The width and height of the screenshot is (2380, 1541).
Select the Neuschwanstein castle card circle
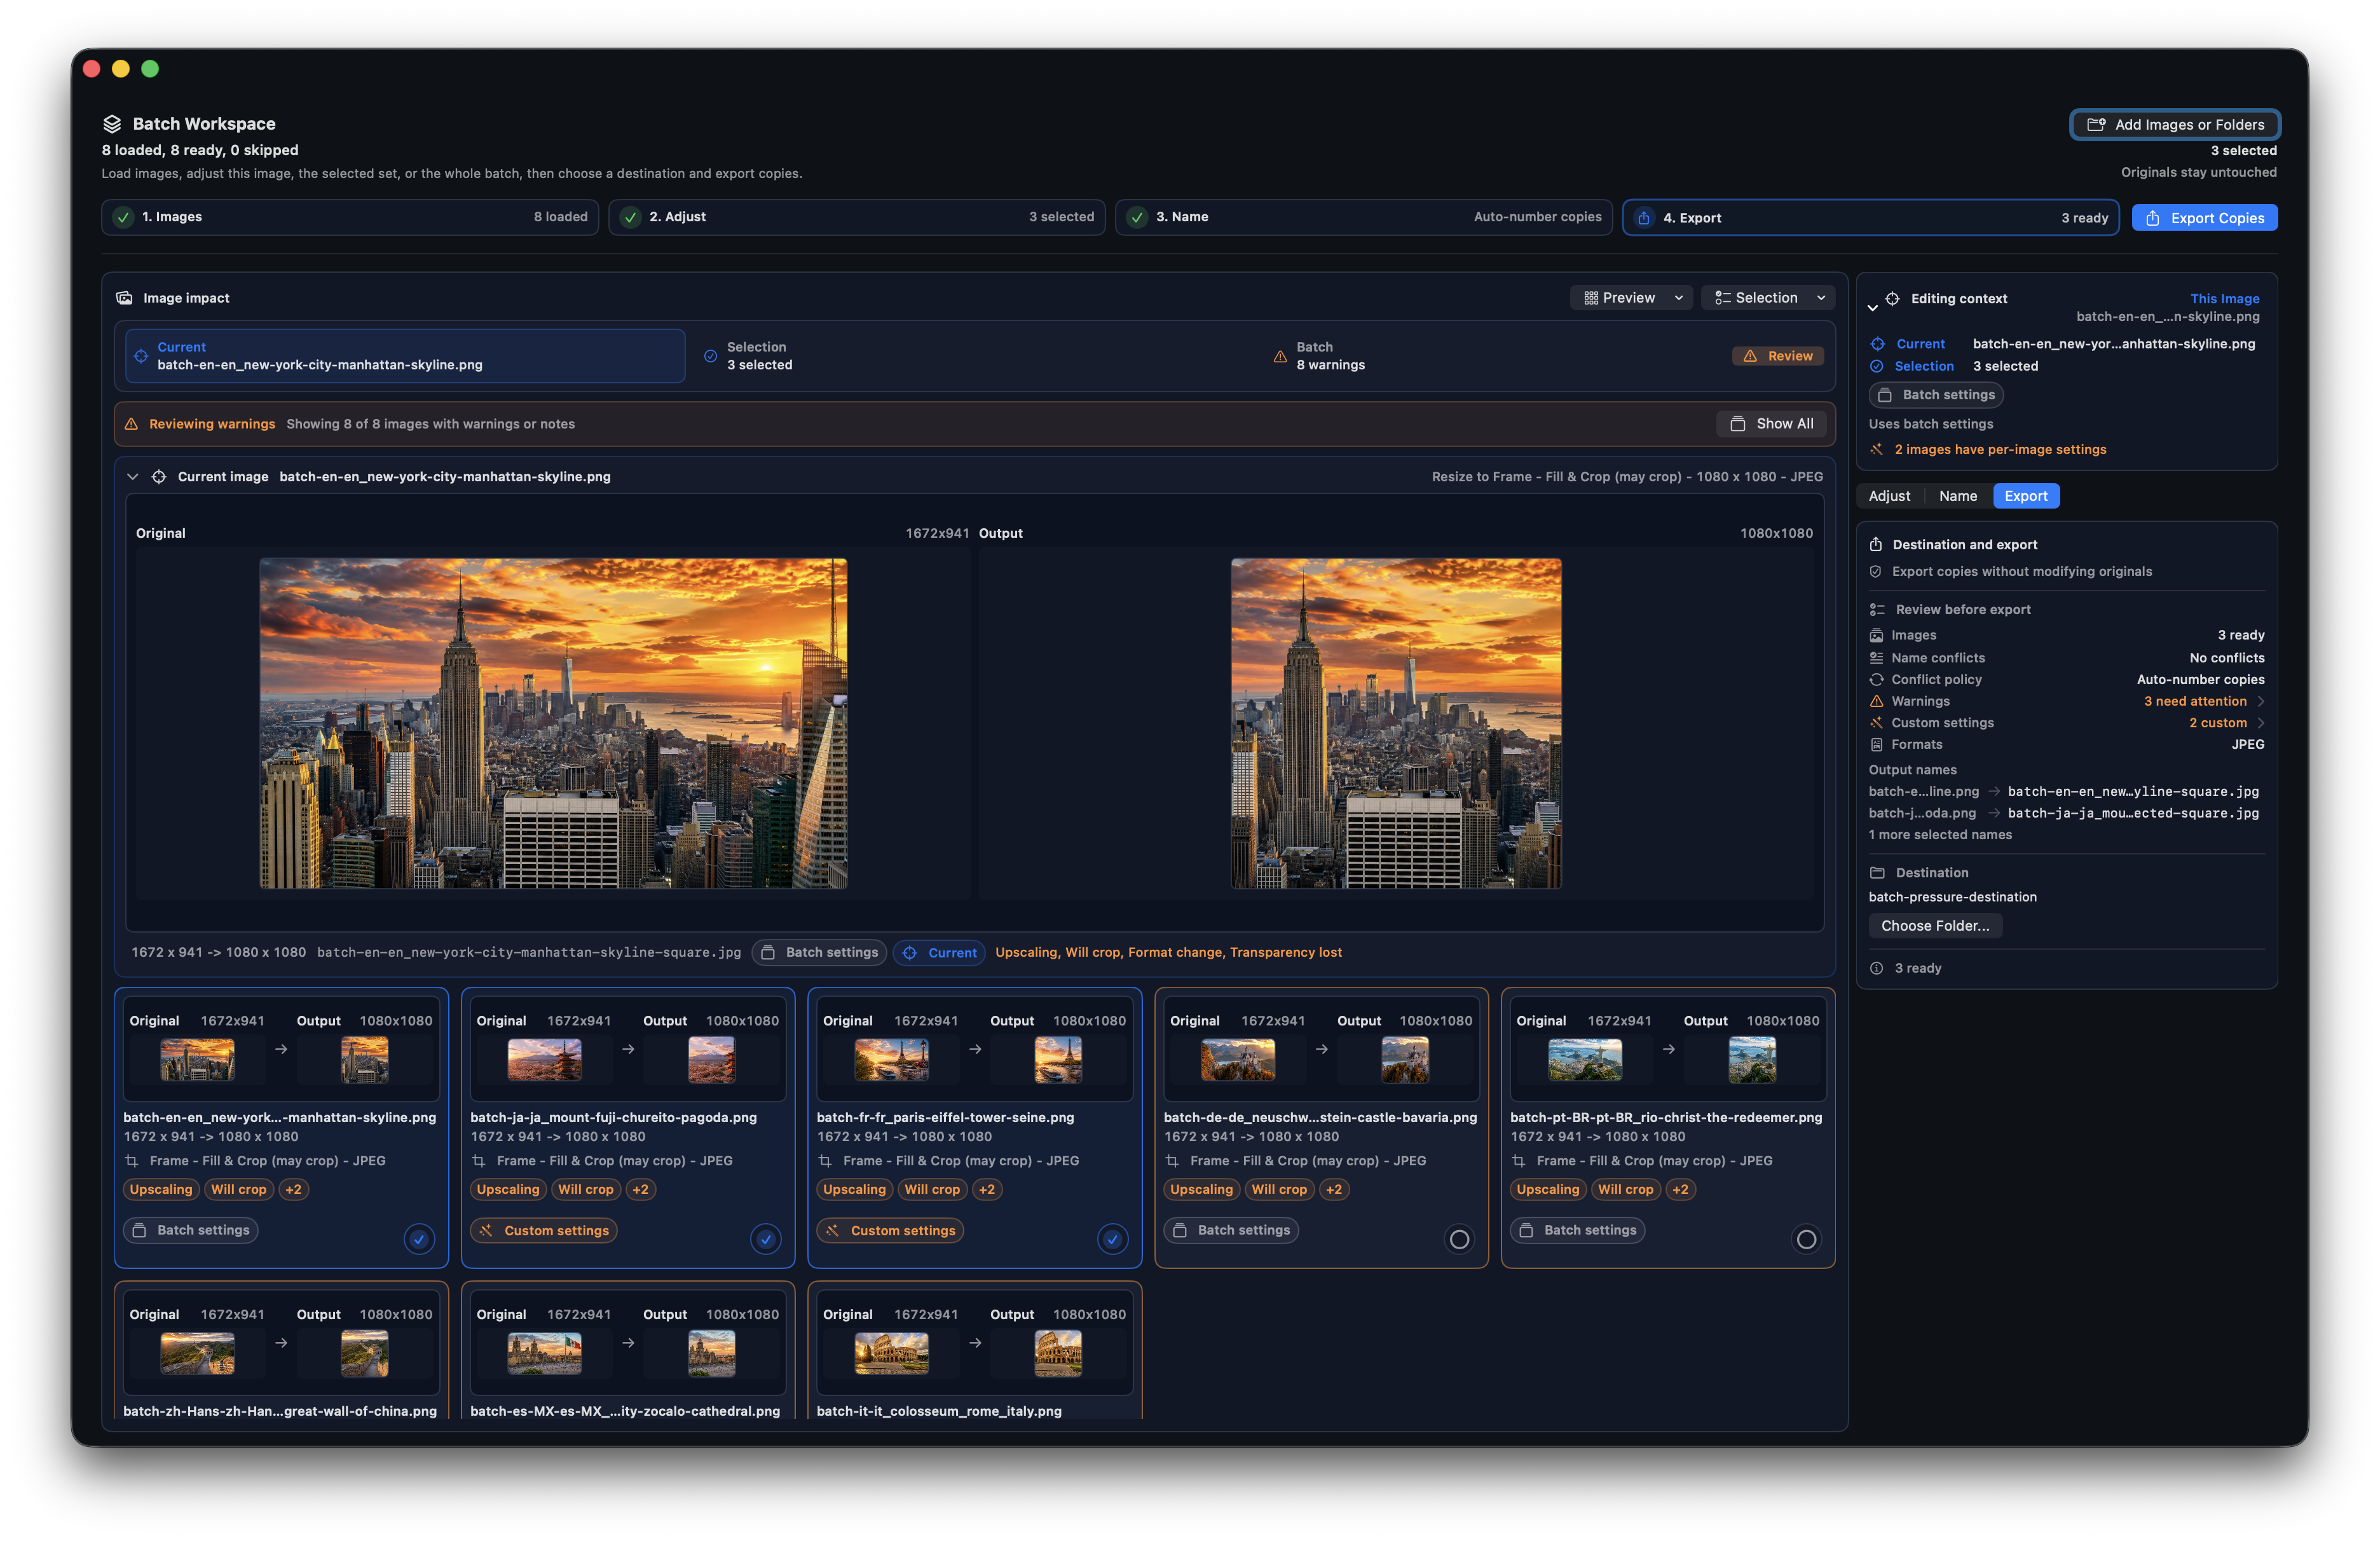(1459, 1239)
